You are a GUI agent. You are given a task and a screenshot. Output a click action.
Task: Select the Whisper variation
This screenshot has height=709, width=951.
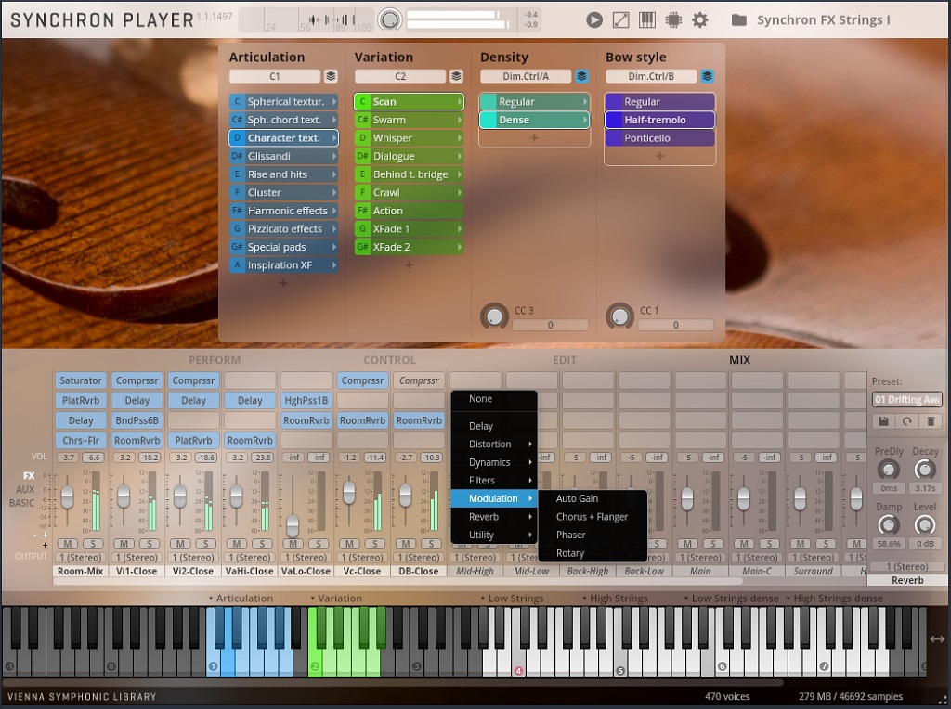point(409,138)
